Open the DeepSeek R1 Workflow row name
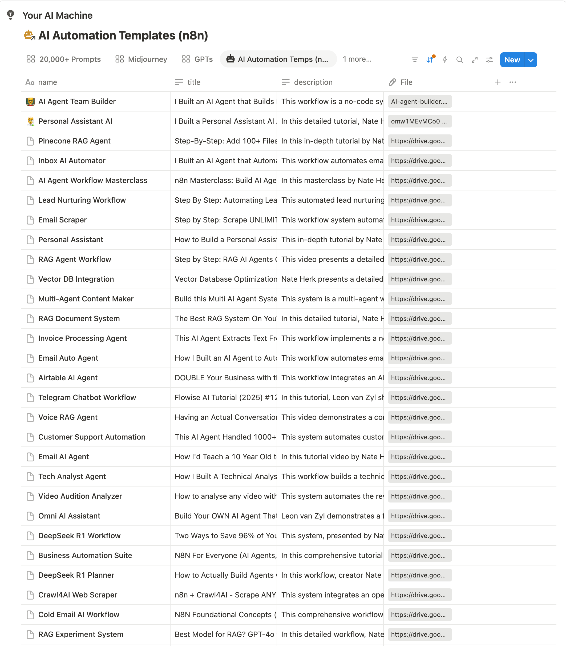Image resolution: width=566 pixels, height=646 pixels. point(80,536)
